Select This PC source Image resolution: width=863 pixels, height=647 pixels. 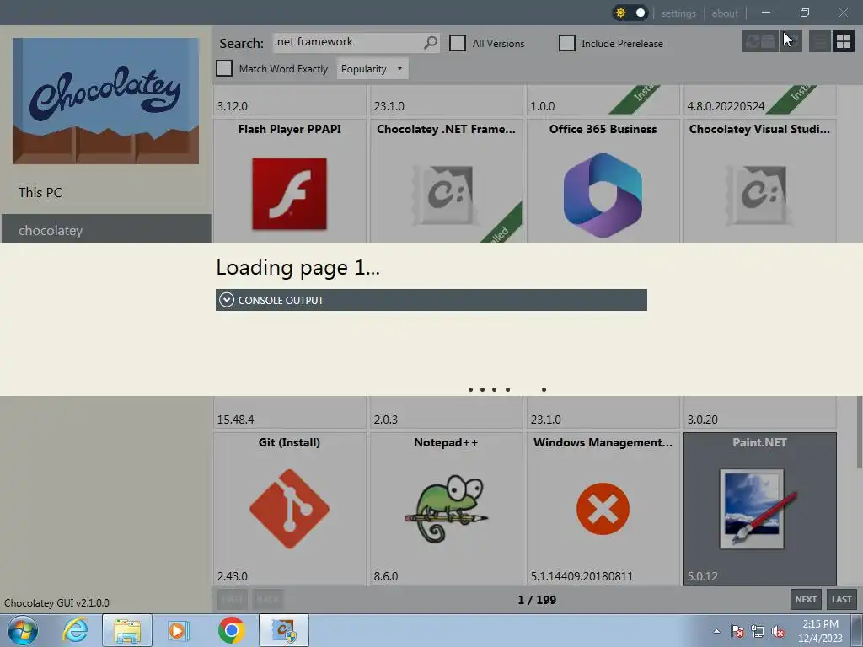click(40, 193)
